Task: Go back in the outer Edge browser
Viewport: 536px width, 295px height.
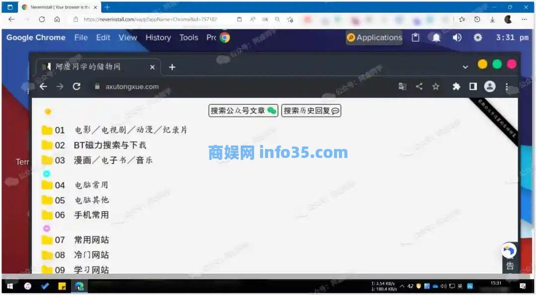Action: pyautogui.click(x=11, y=19)
